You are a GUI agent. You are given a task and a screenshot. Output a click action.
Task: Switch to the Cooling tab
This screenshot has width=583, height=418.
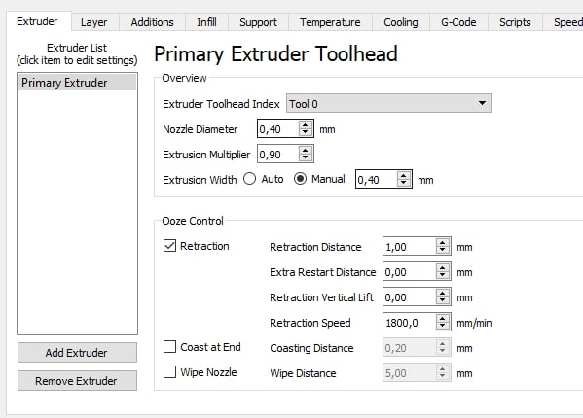[x=401, y=22]
